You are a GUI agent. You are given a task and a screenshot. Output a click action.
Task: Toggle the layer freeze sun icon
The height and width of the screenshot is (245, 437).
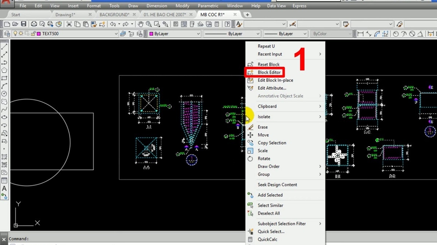point(21,34)
